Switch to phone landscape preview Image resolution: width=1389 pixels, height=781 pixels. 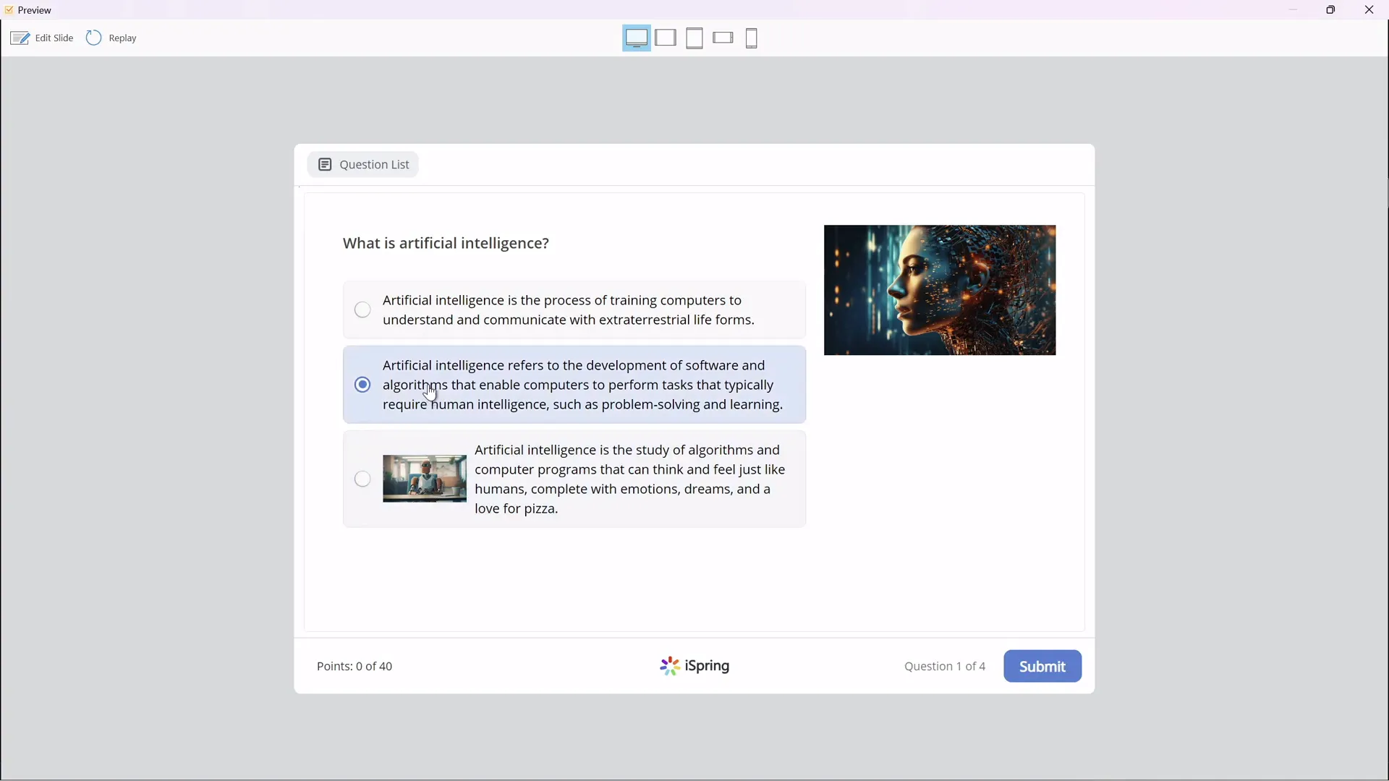pyautogui.click(x=723, y=38)
